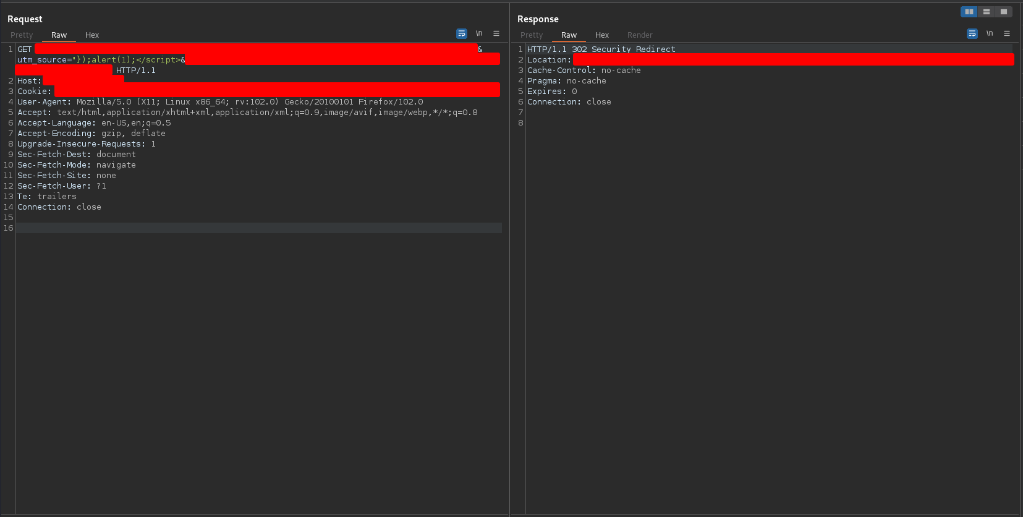The height and width of the screenshot is (517, 1023).
Task: Click HTTP/1.1 302 Security Redirect status line
Action: pyautogui.click(x=601, y=49)
